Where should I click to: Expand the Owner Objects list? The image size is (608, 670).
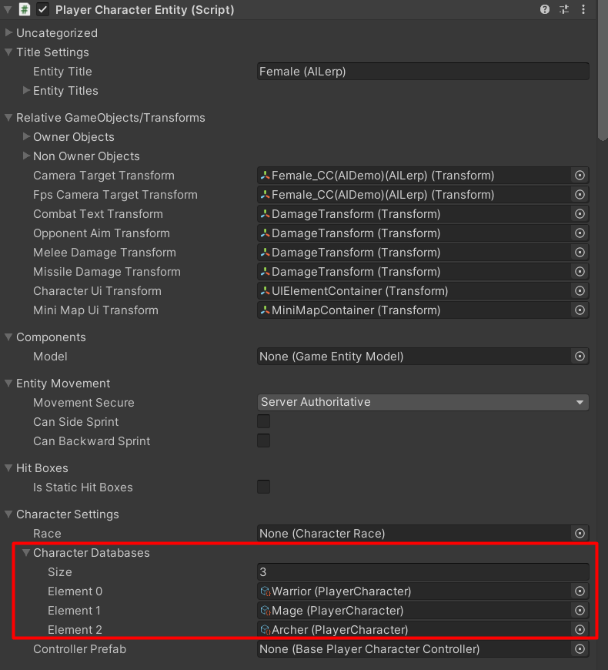(25, 136)
